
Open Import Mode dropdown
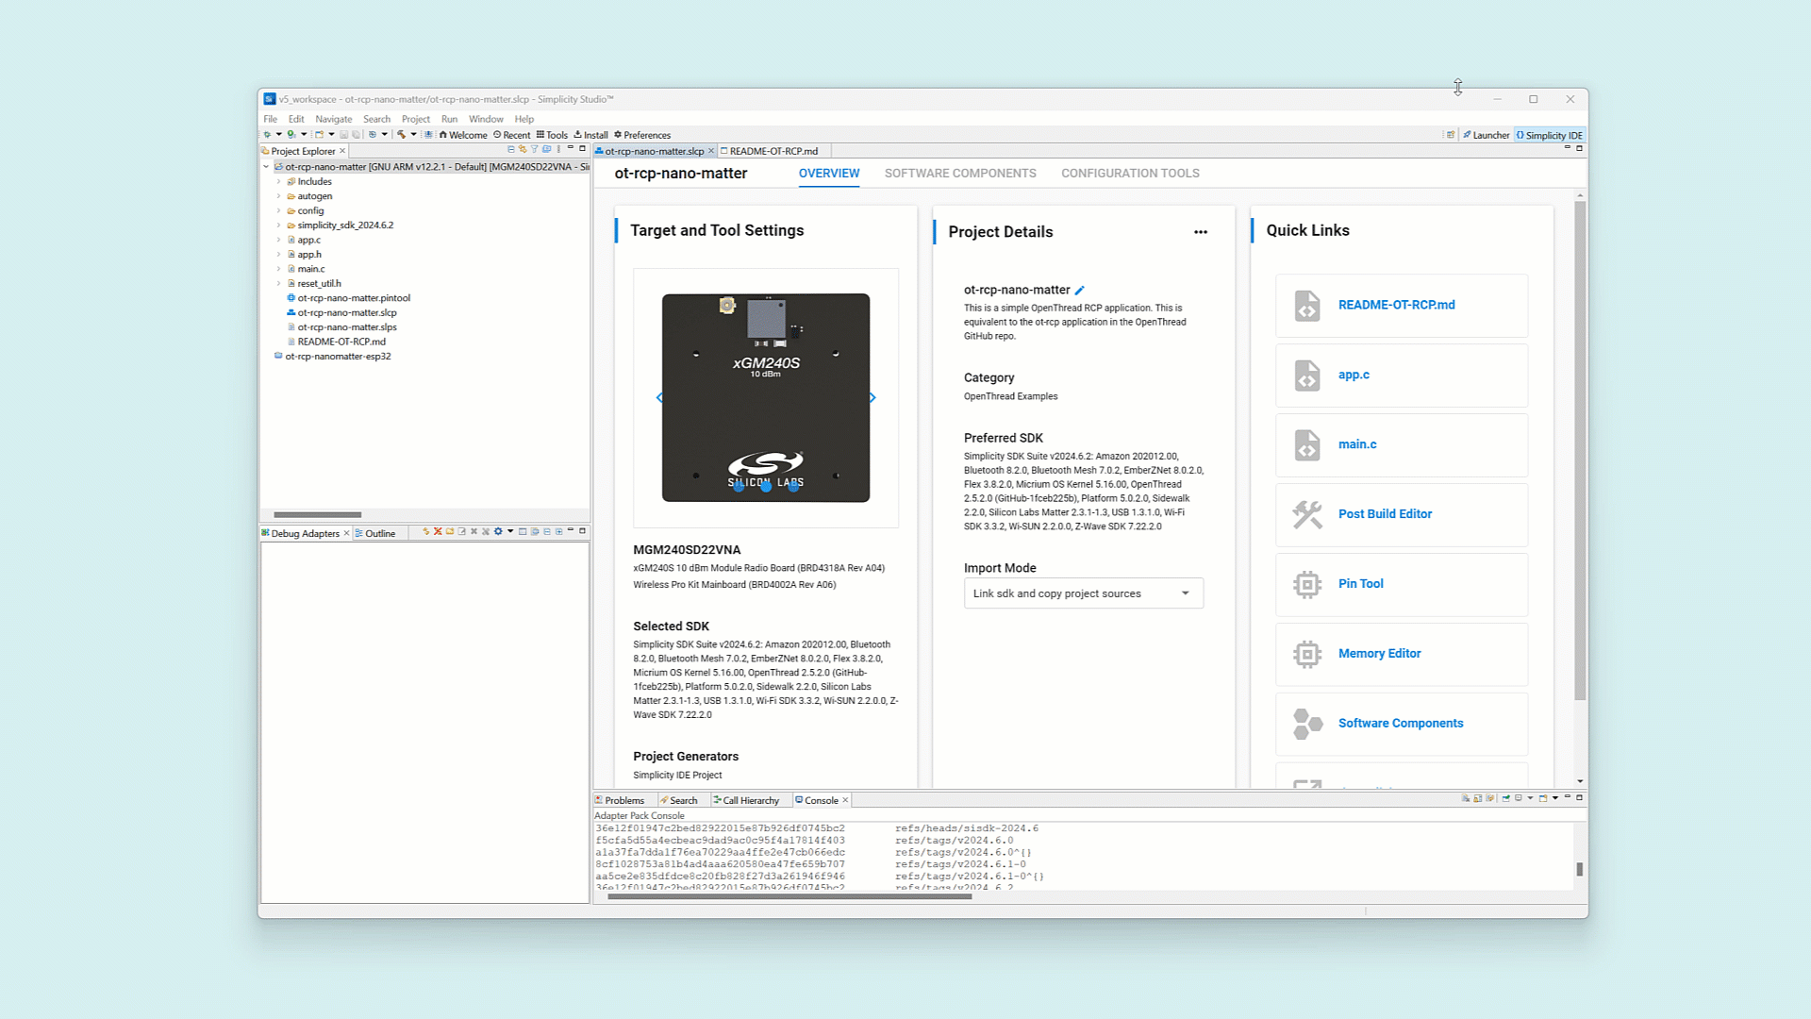coord(1083,593)
